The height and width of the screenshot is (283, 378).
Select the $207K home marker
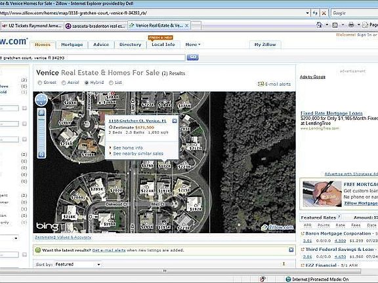pos(116,189)
